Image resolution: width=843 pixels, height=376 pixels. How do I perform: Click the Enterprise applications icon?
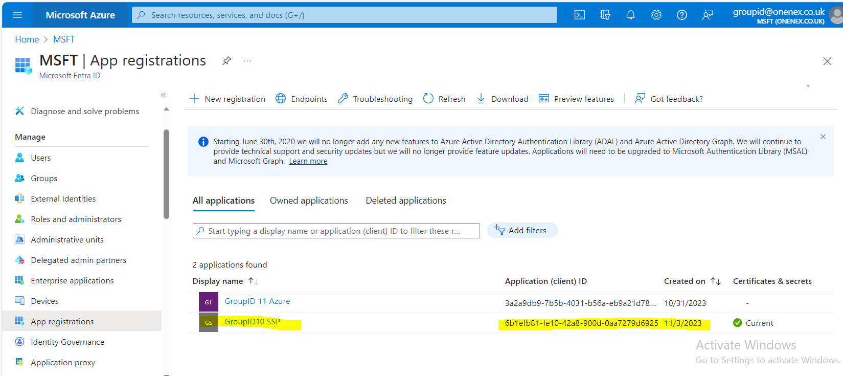(19, 280)
